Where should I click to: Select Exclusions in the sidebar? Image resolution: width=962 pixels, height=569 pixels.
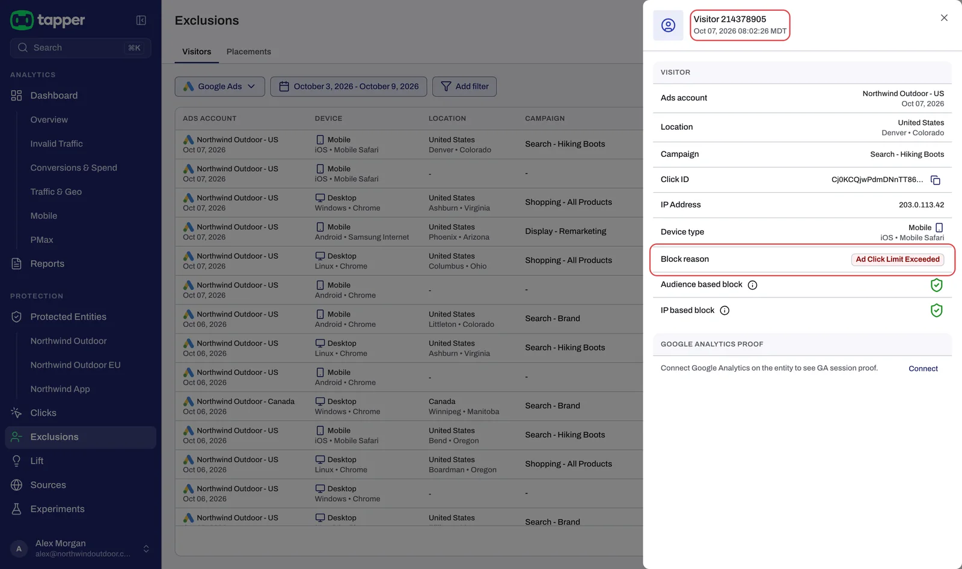[81, 437]
